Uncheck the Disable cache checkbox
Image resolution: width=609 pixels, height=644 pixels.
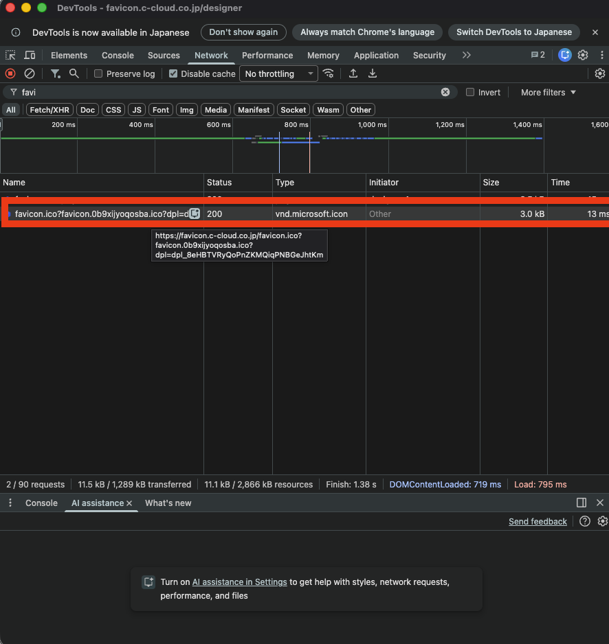point(173,74)
